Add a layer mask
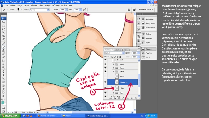Image resolution: width=209 pixels, height=118 pixels. tap(119, 98)
